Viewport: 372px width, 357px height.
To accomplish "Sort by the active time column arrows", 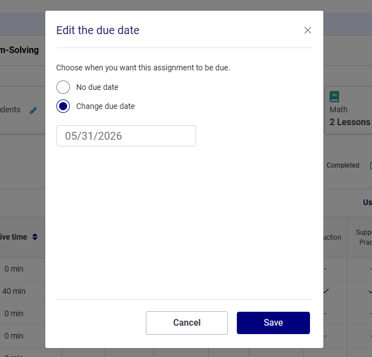I will coord(35,237).
